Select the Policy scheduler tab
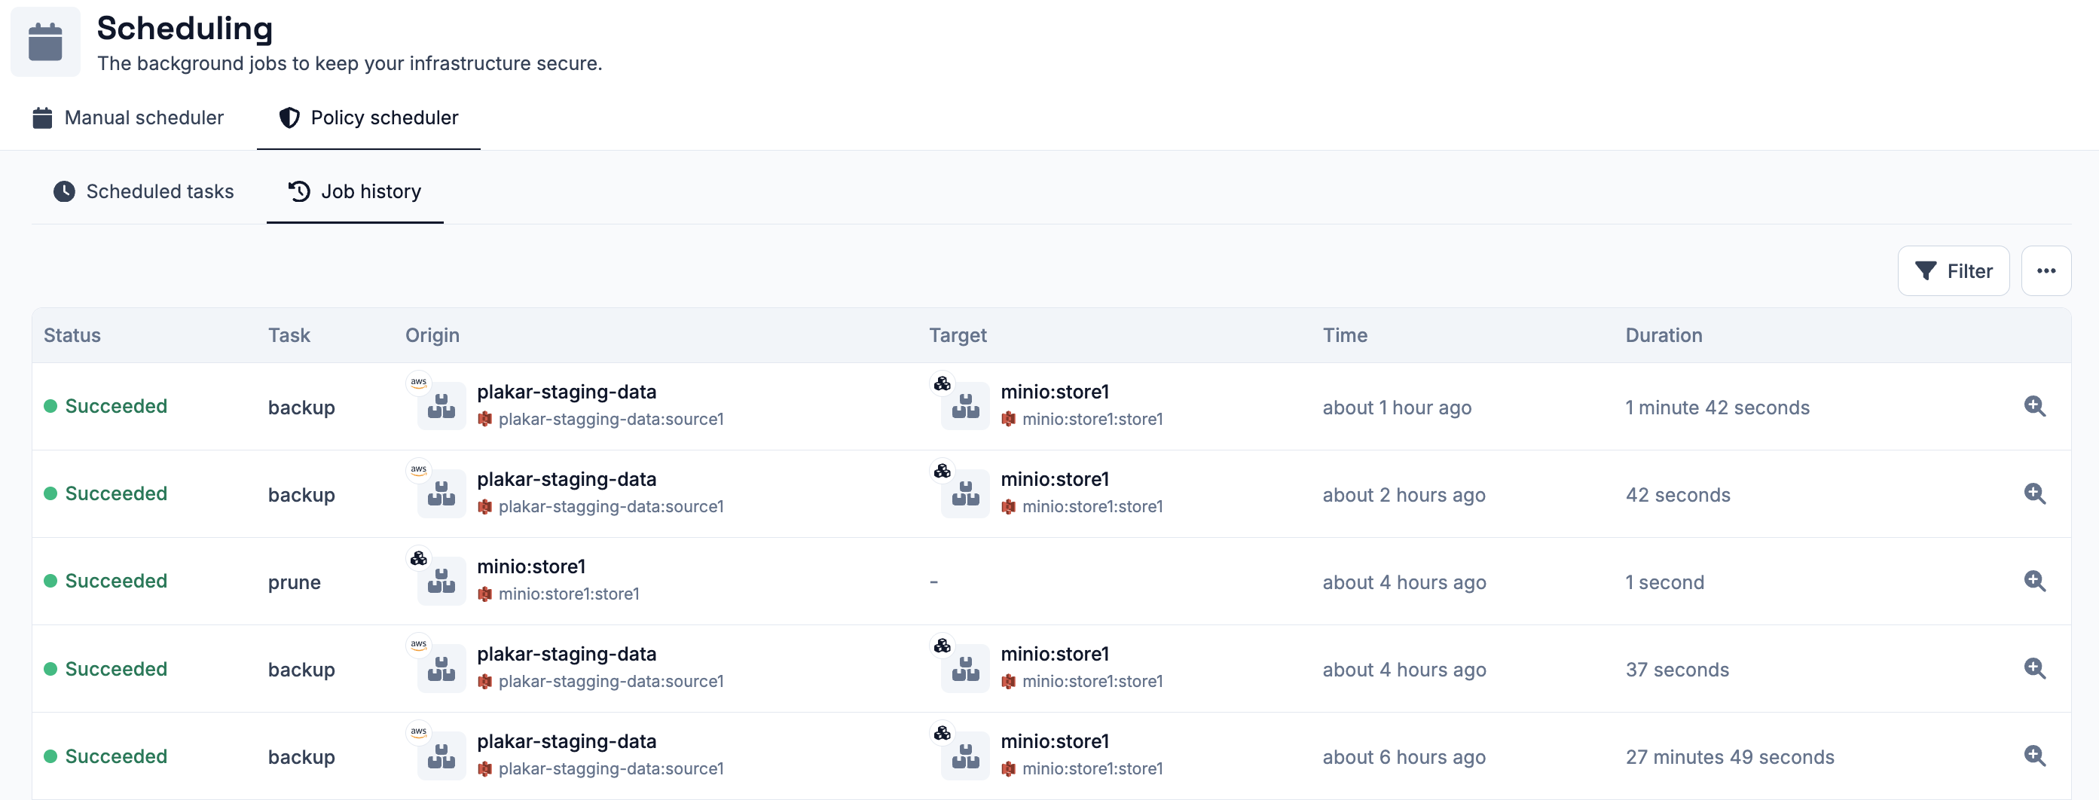Viewport: 2099px width, 800px height. pyautogui.click(x=368, y=118)
